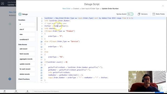
Task: Click 'if(lastOrder.count() > 0)' line
Action: coord(56,62)
